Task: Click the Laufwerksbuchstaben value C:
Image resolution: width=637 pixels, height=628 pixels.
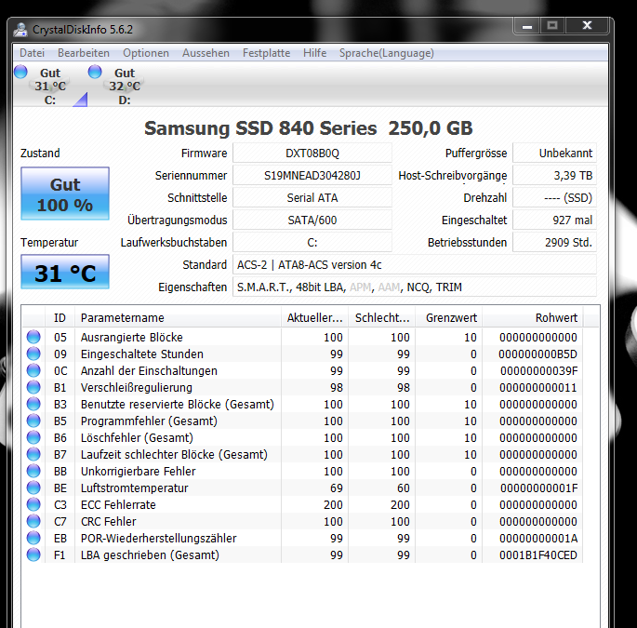Action: [x=312, y=243]
